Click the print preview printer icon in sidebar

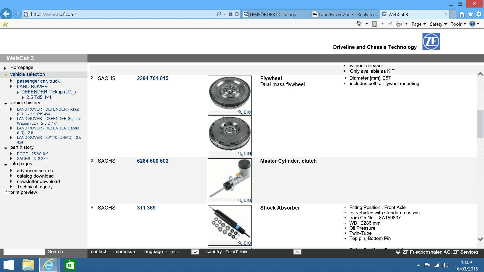(x=7, y=192)
